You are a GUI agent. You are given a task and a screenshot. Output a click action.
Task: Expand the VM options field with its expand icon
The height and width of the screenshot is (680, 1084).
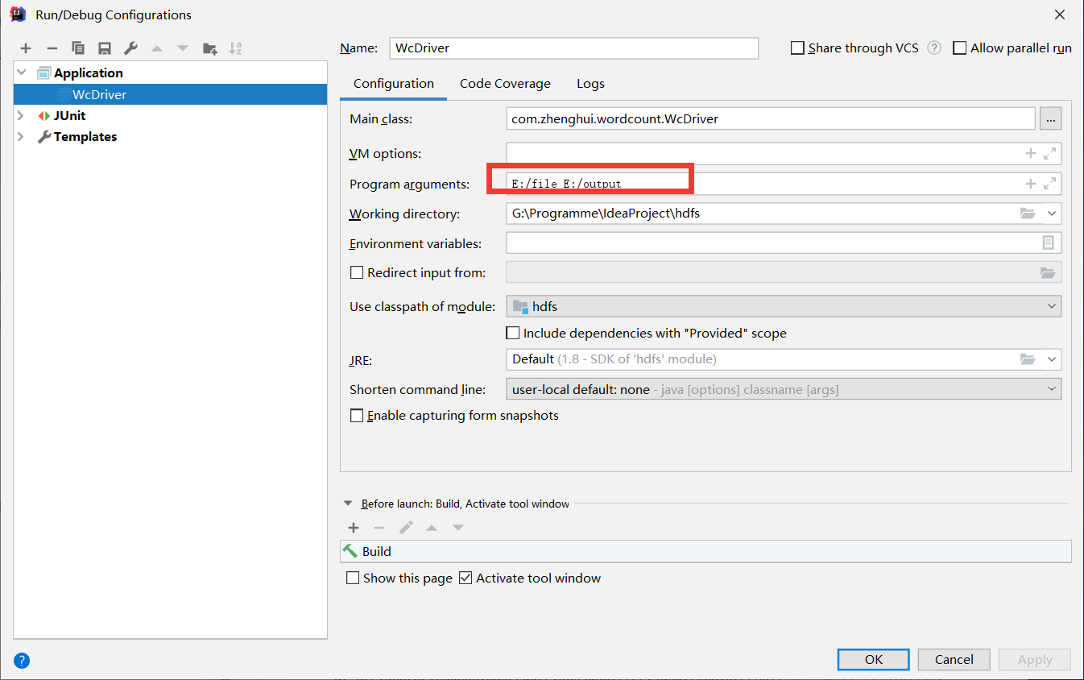tap(1049, 153)
